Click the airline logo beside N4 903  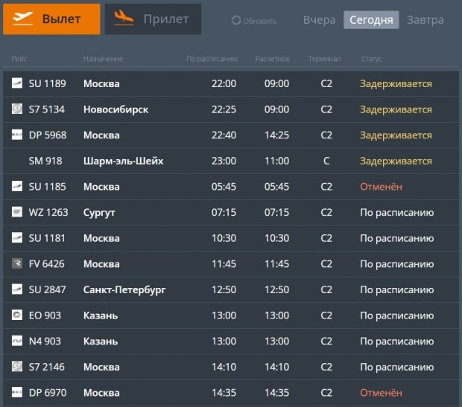tap(17, 341)
